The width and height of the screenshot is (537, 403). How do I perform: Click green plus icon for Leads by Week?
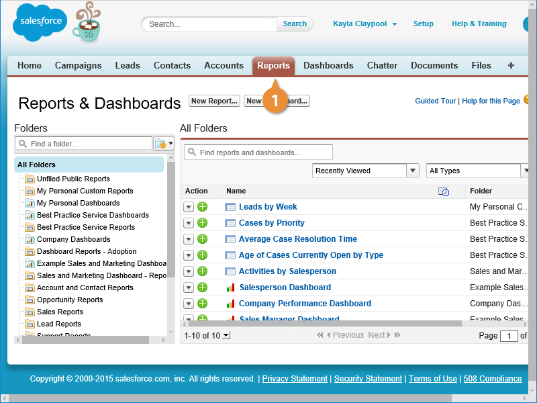click(x=203, y=207)
